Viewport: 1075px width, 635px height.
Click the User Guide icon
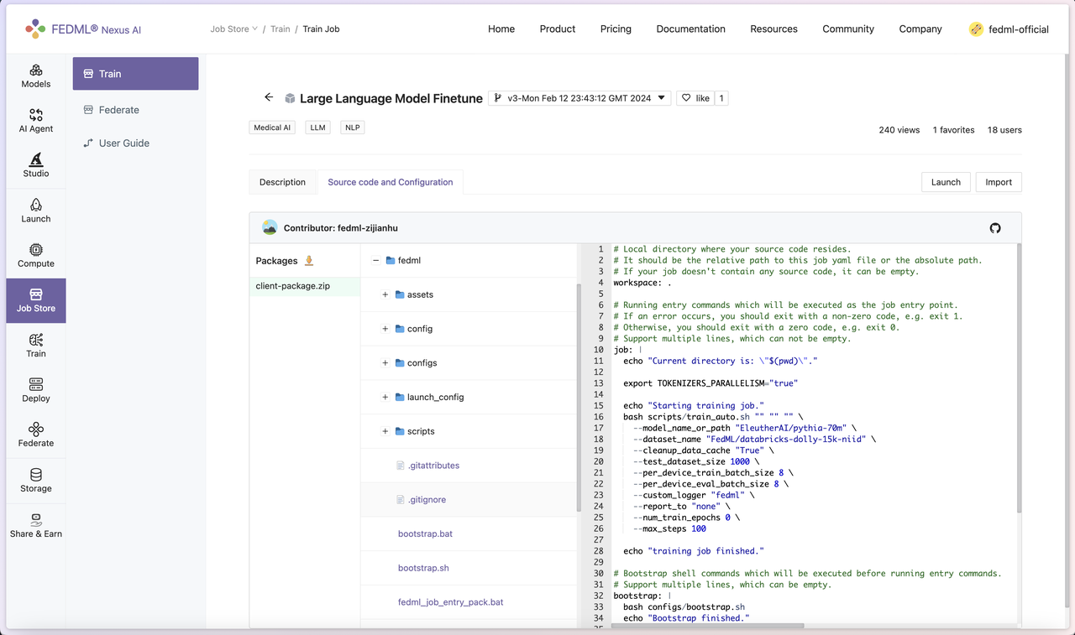[88, 143]
